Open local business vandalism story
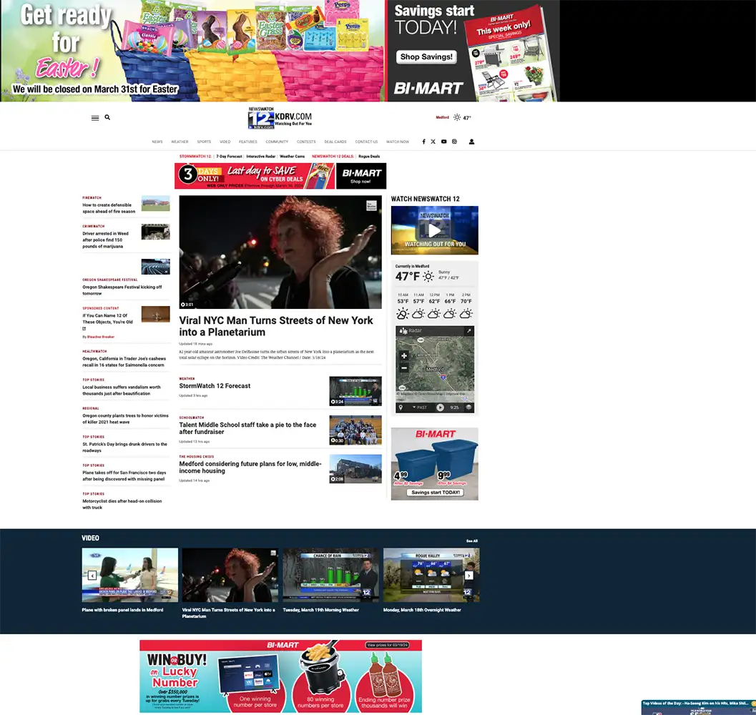 (x=122, y=390)
